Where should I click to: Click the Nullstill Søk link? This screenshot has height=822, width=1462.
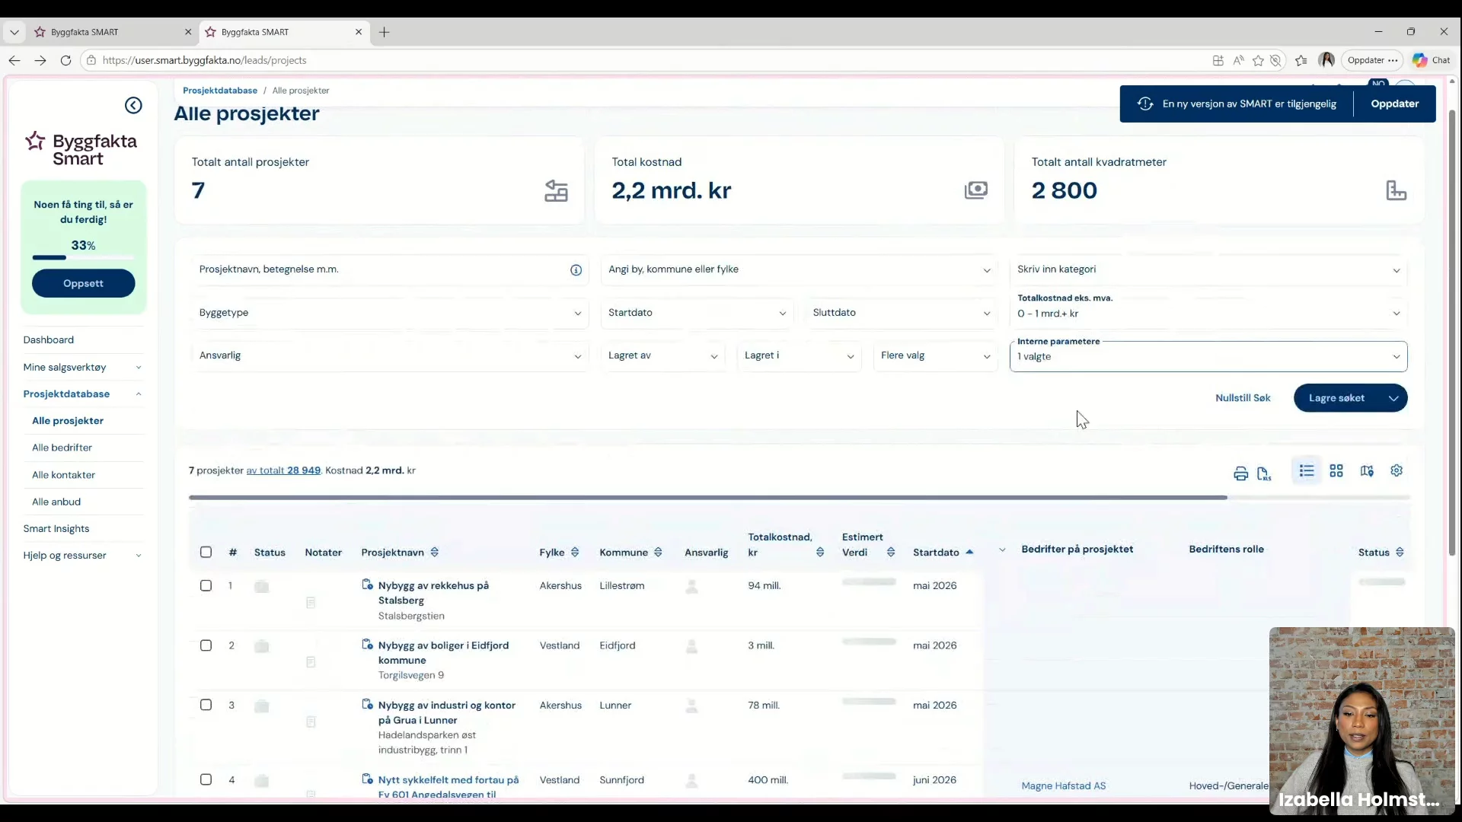click(x=1243, y=398)
